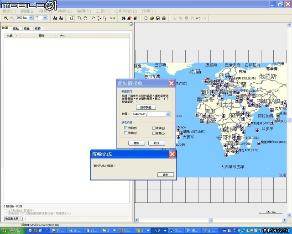This screenshot has height=234, width=292.
Task: Click the Find places binoculars icon
Action: point(124,18)
